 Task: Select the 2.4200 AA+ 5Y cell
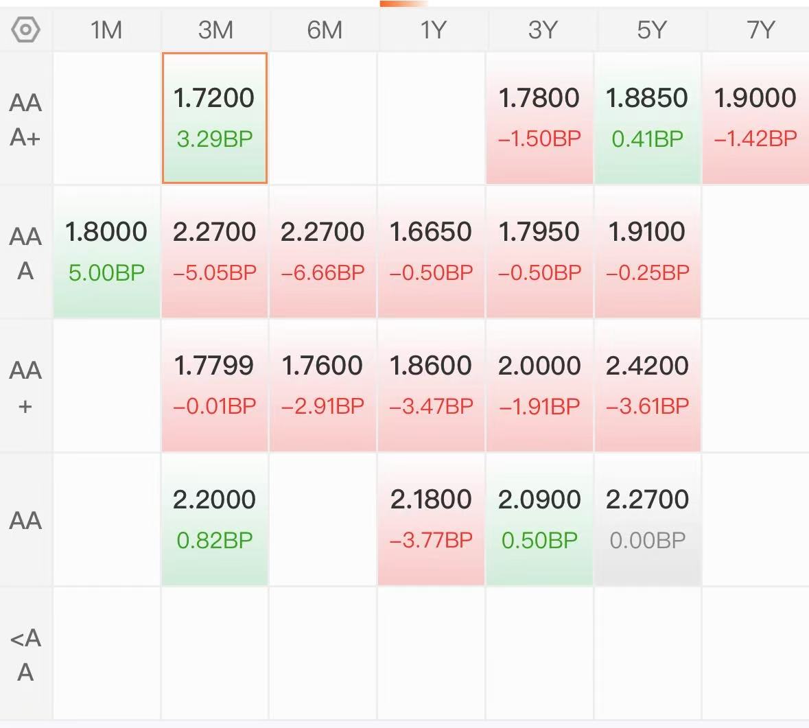647,386
